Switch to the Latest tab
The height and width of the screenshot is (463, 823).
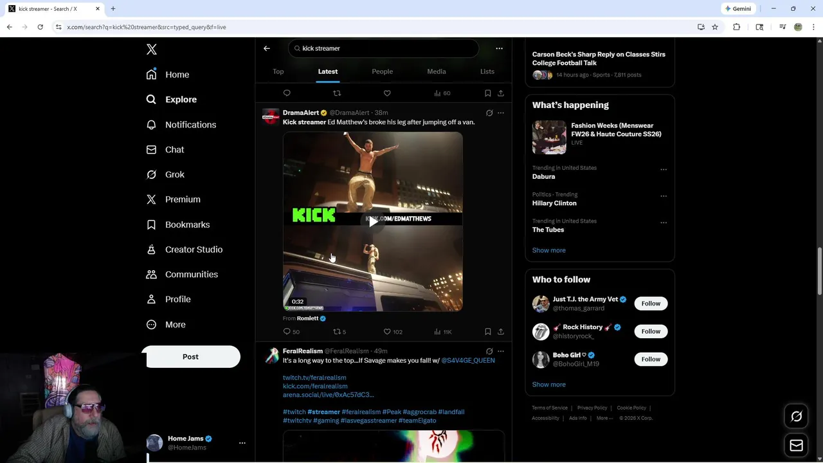[328, 71]
